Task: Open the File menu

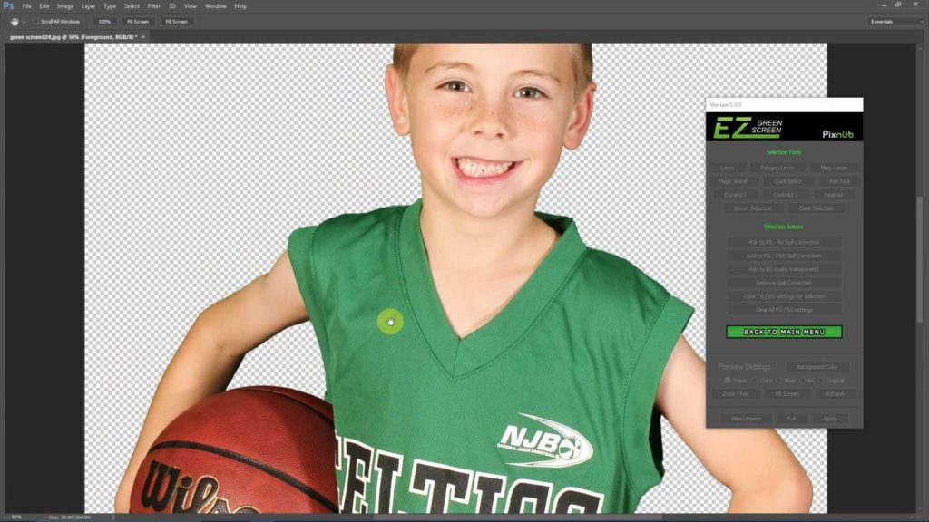Action: tap(26, 6)
